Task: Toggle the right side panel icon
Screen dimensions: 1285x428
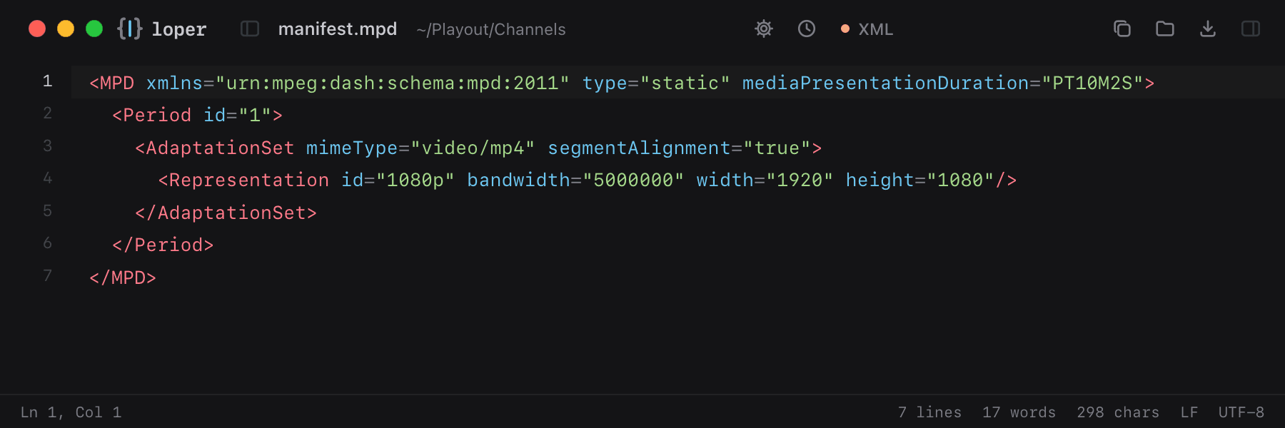Action: pos(1251,29)
